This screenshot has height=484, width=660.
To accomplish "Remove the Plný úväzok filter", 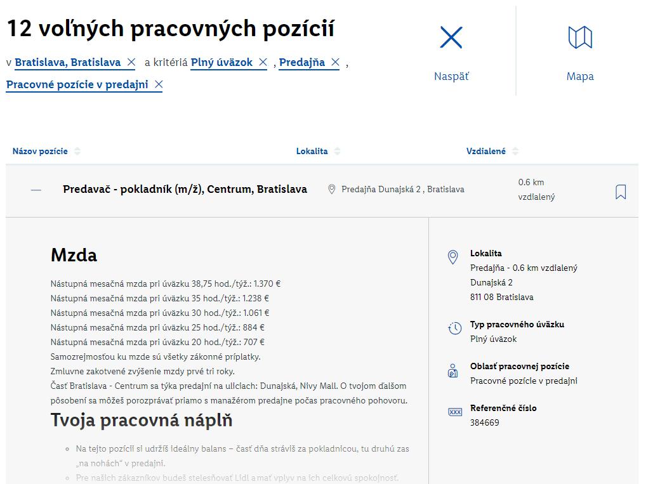I will pyautogui.click(x=263, y=62).
